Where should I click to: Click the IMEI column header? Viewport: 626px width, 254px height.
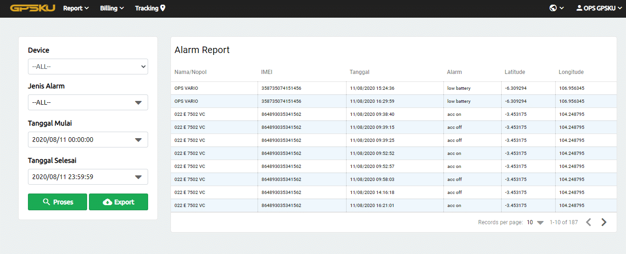click(x=266, y=72)
